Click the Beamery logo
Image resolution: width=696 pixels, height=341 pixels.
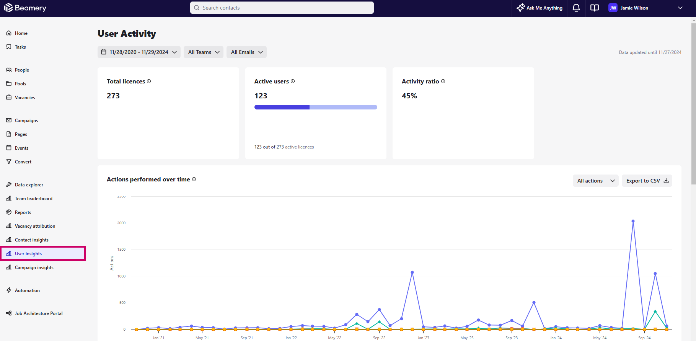pyautogui.click(x=25, y=8)
